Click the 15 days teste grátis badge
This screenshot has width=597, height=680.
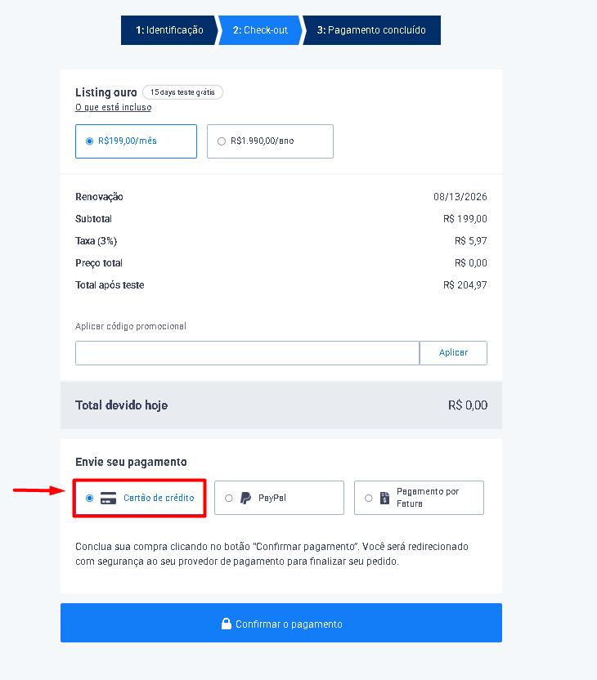[182, 92]
